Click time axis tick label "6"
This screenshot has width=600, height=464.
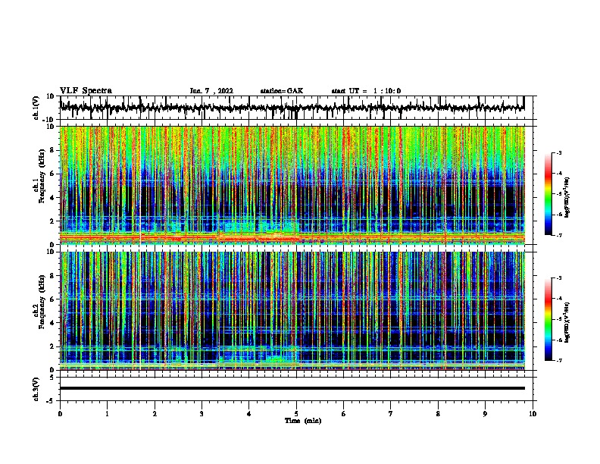(x=344, y=414)
